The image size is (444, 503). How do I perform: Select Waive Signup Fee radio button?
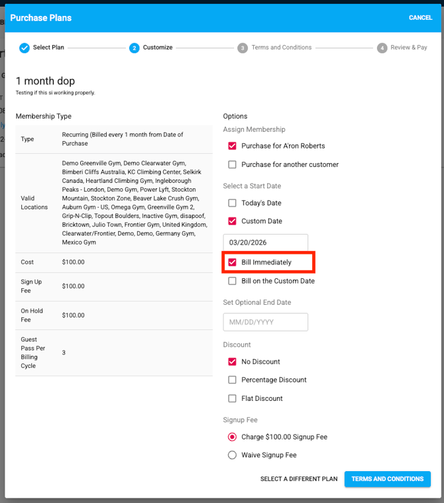pyautogui.click(x=232, y=455)
